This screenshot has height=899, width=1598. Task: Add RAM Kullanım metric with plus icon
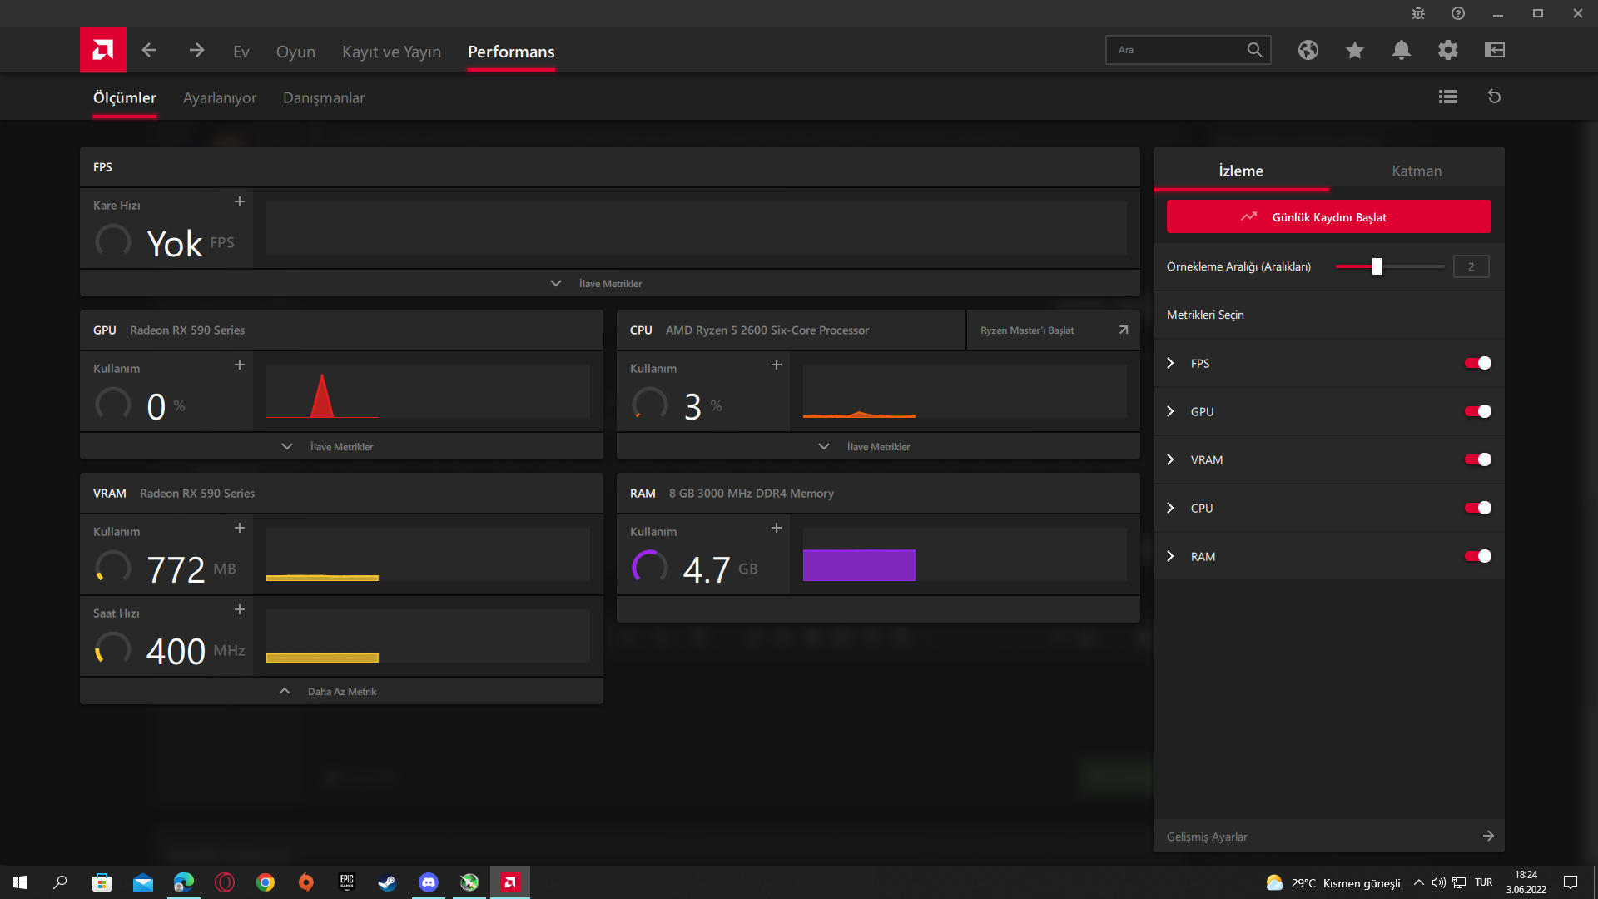(776, 528)
